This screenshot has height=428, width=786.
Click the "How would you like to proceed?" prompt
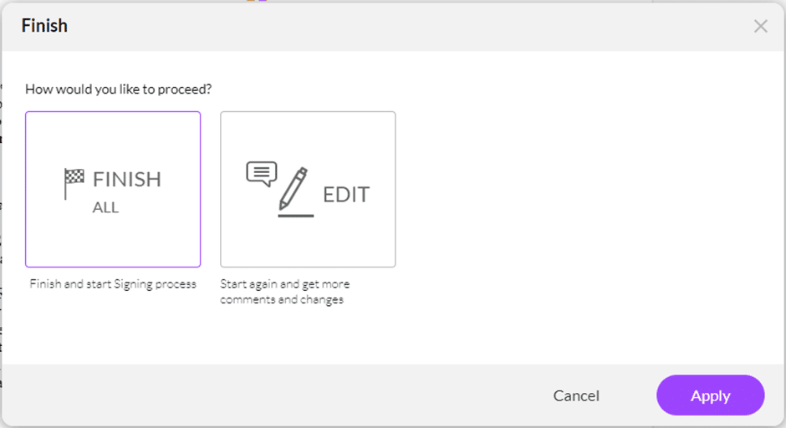[118, 88]
